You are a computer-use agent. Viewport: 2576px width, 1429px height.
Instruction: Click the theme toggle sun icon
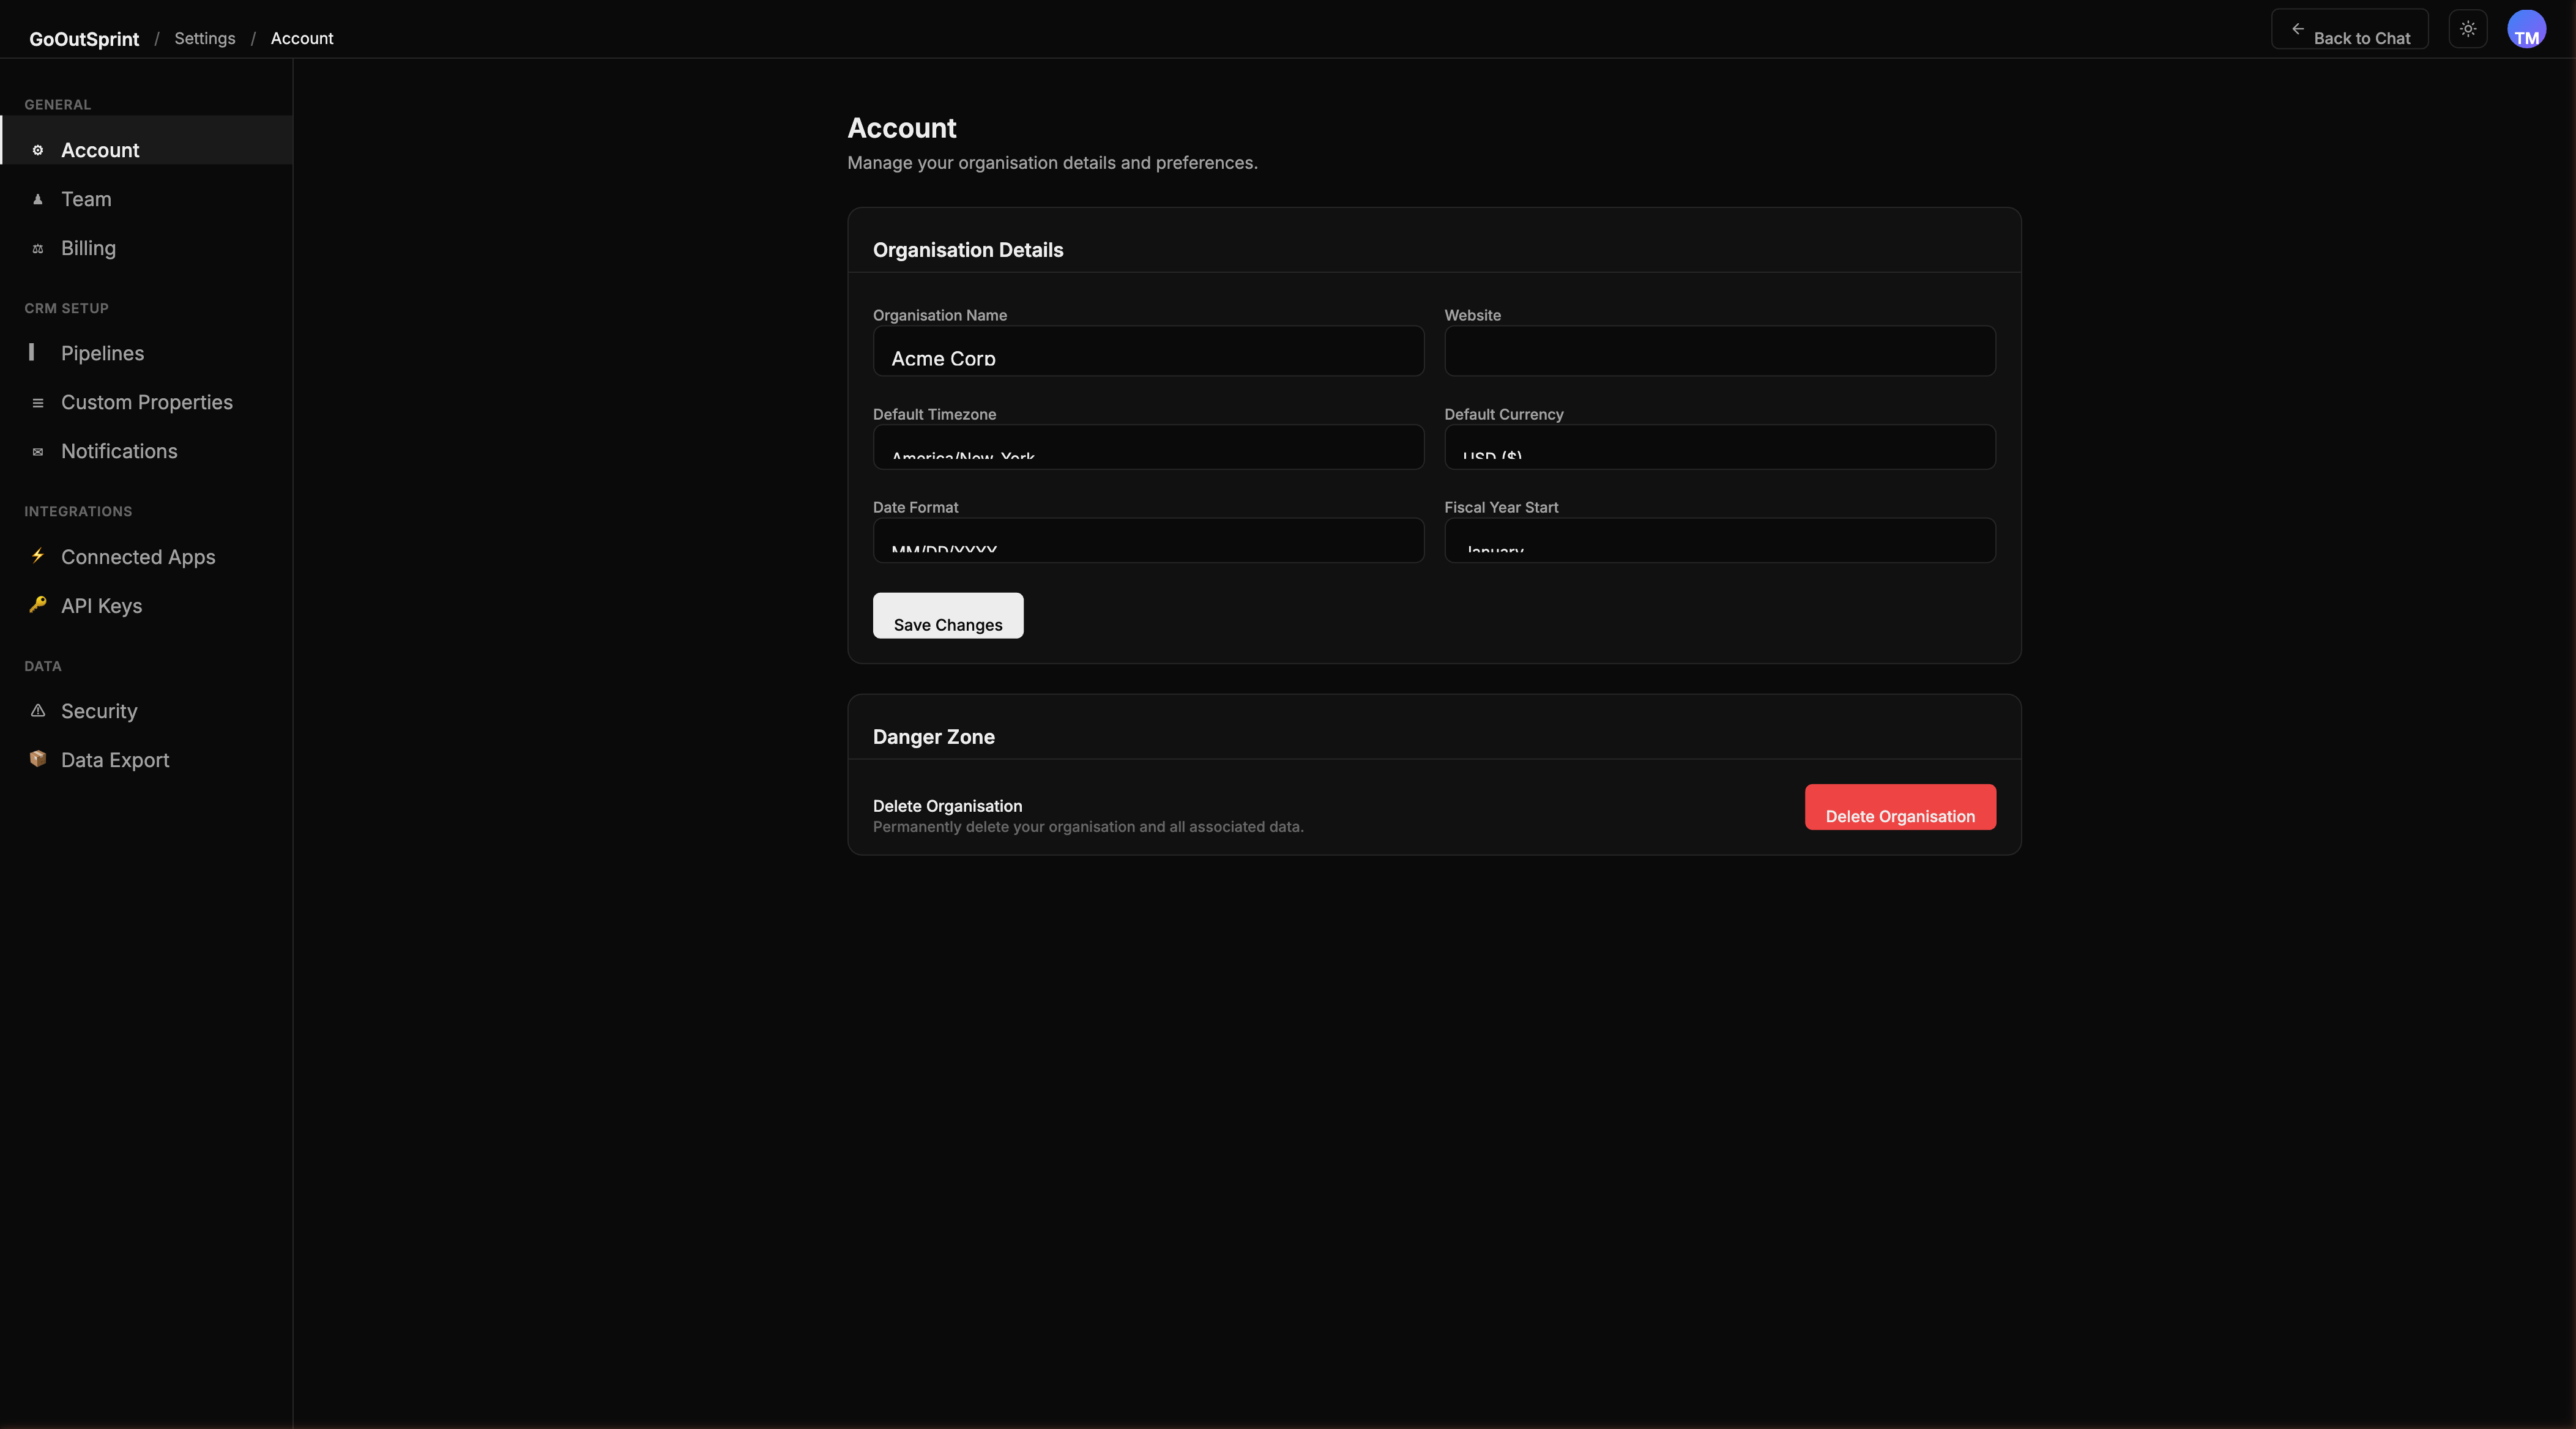point(2467,29)
